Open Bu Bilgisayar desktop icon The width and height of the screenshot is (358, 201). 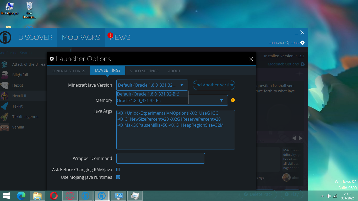9,8
